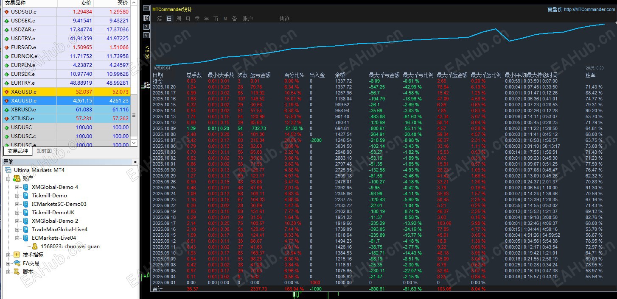Select account 1568023: chun wei guan
This screenshot has width=617, height=299.
point(70,246)
